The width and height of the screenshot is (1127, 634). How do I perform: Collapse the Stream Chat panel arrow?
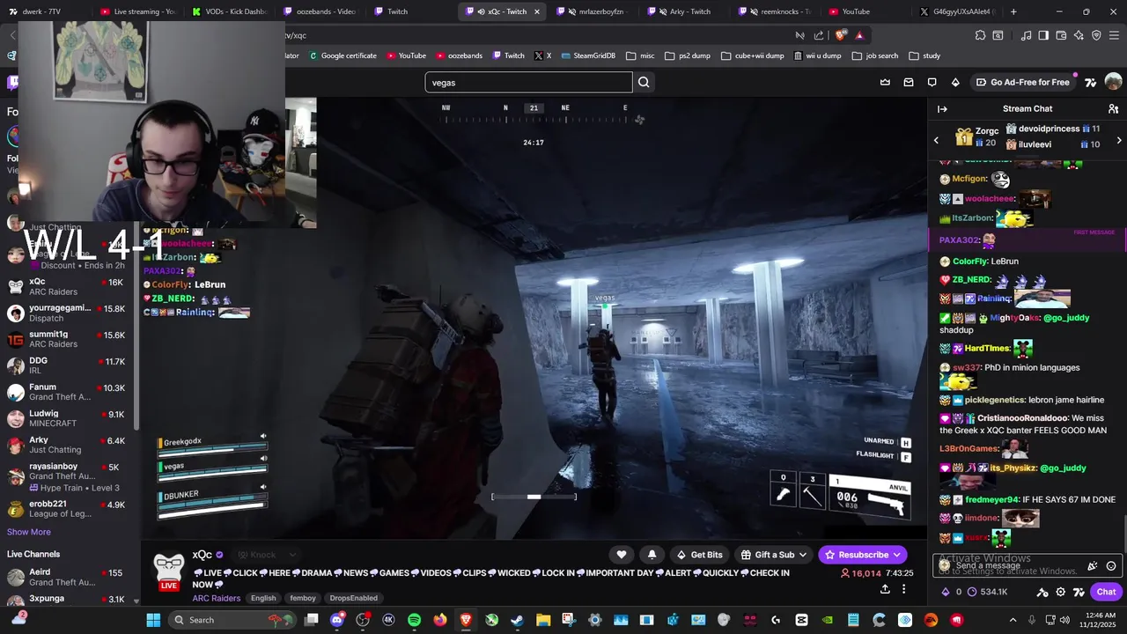pos(942,109)
